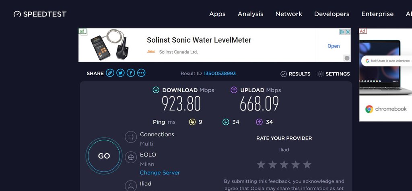Open more share options ellipsis icon

tap(141, 73)
